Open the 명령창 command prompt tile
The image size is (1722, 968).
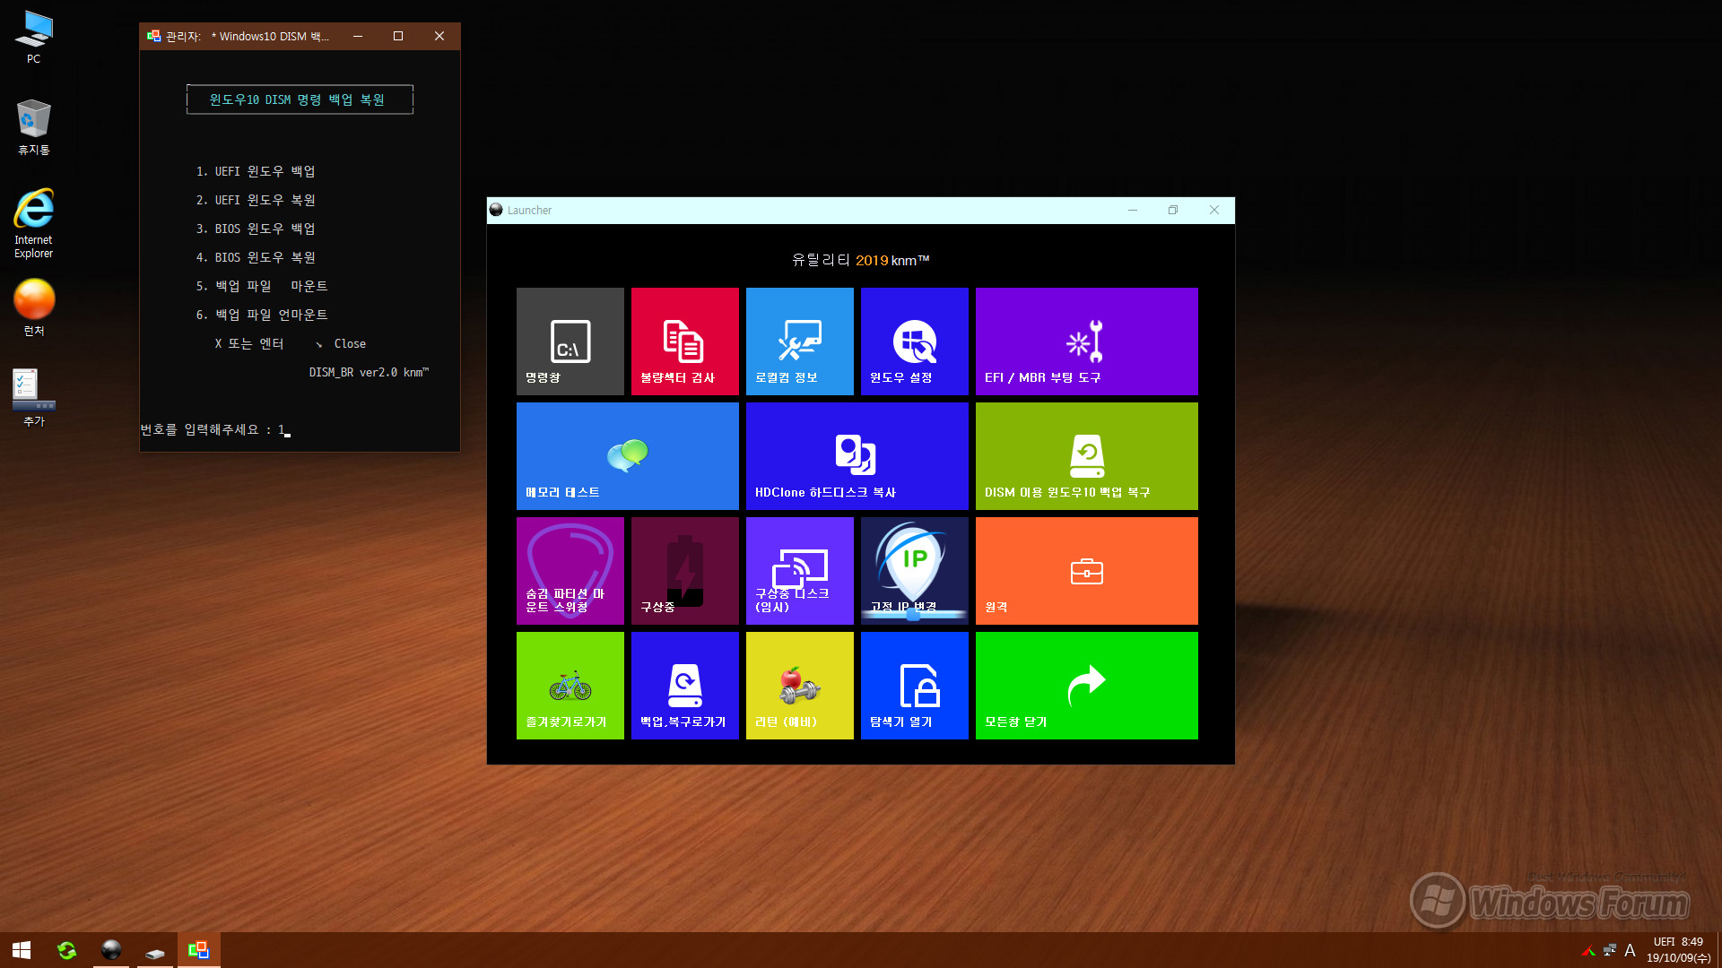point(570,341)
